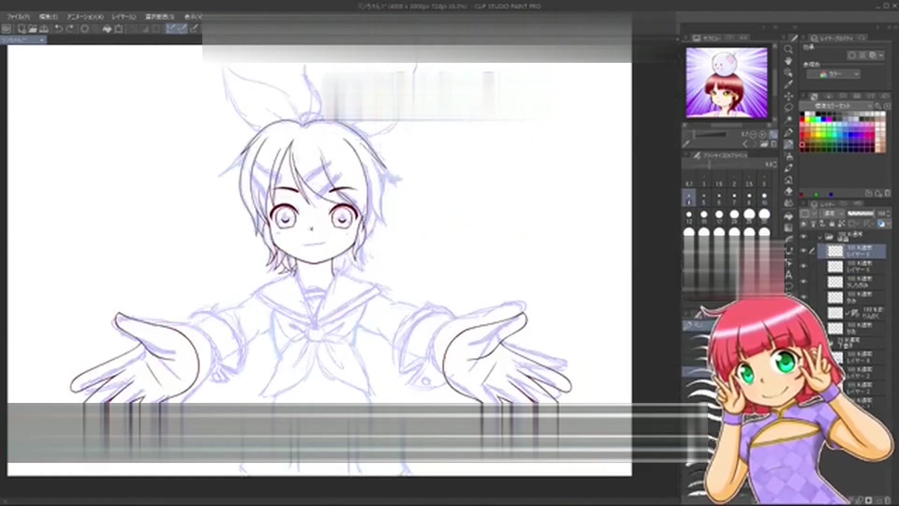This screenshot has height=506, width=899.
Task: Select the Blend tool
Action: coord(788,203)
